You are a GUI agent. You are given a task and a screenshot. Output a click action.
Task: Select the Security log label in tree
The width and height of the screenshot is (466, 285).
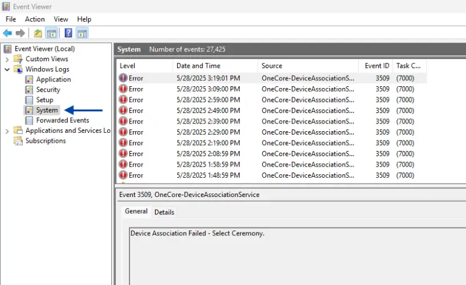pos(48,90)
